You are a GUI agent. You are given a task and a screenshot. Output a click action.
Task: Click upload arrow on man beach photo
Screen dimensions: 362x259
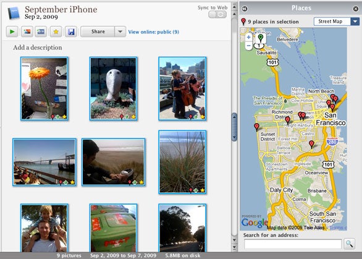click(x=135, y=182)
